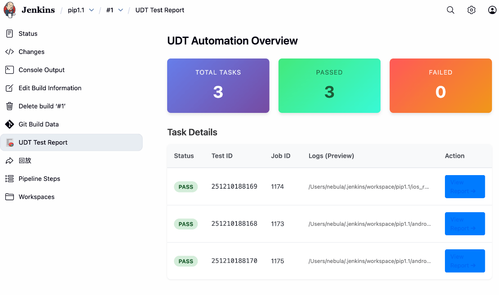Click the pip1.1 breadcrumb link
This screenshot has width=499, height=295.
click(76, 10)
